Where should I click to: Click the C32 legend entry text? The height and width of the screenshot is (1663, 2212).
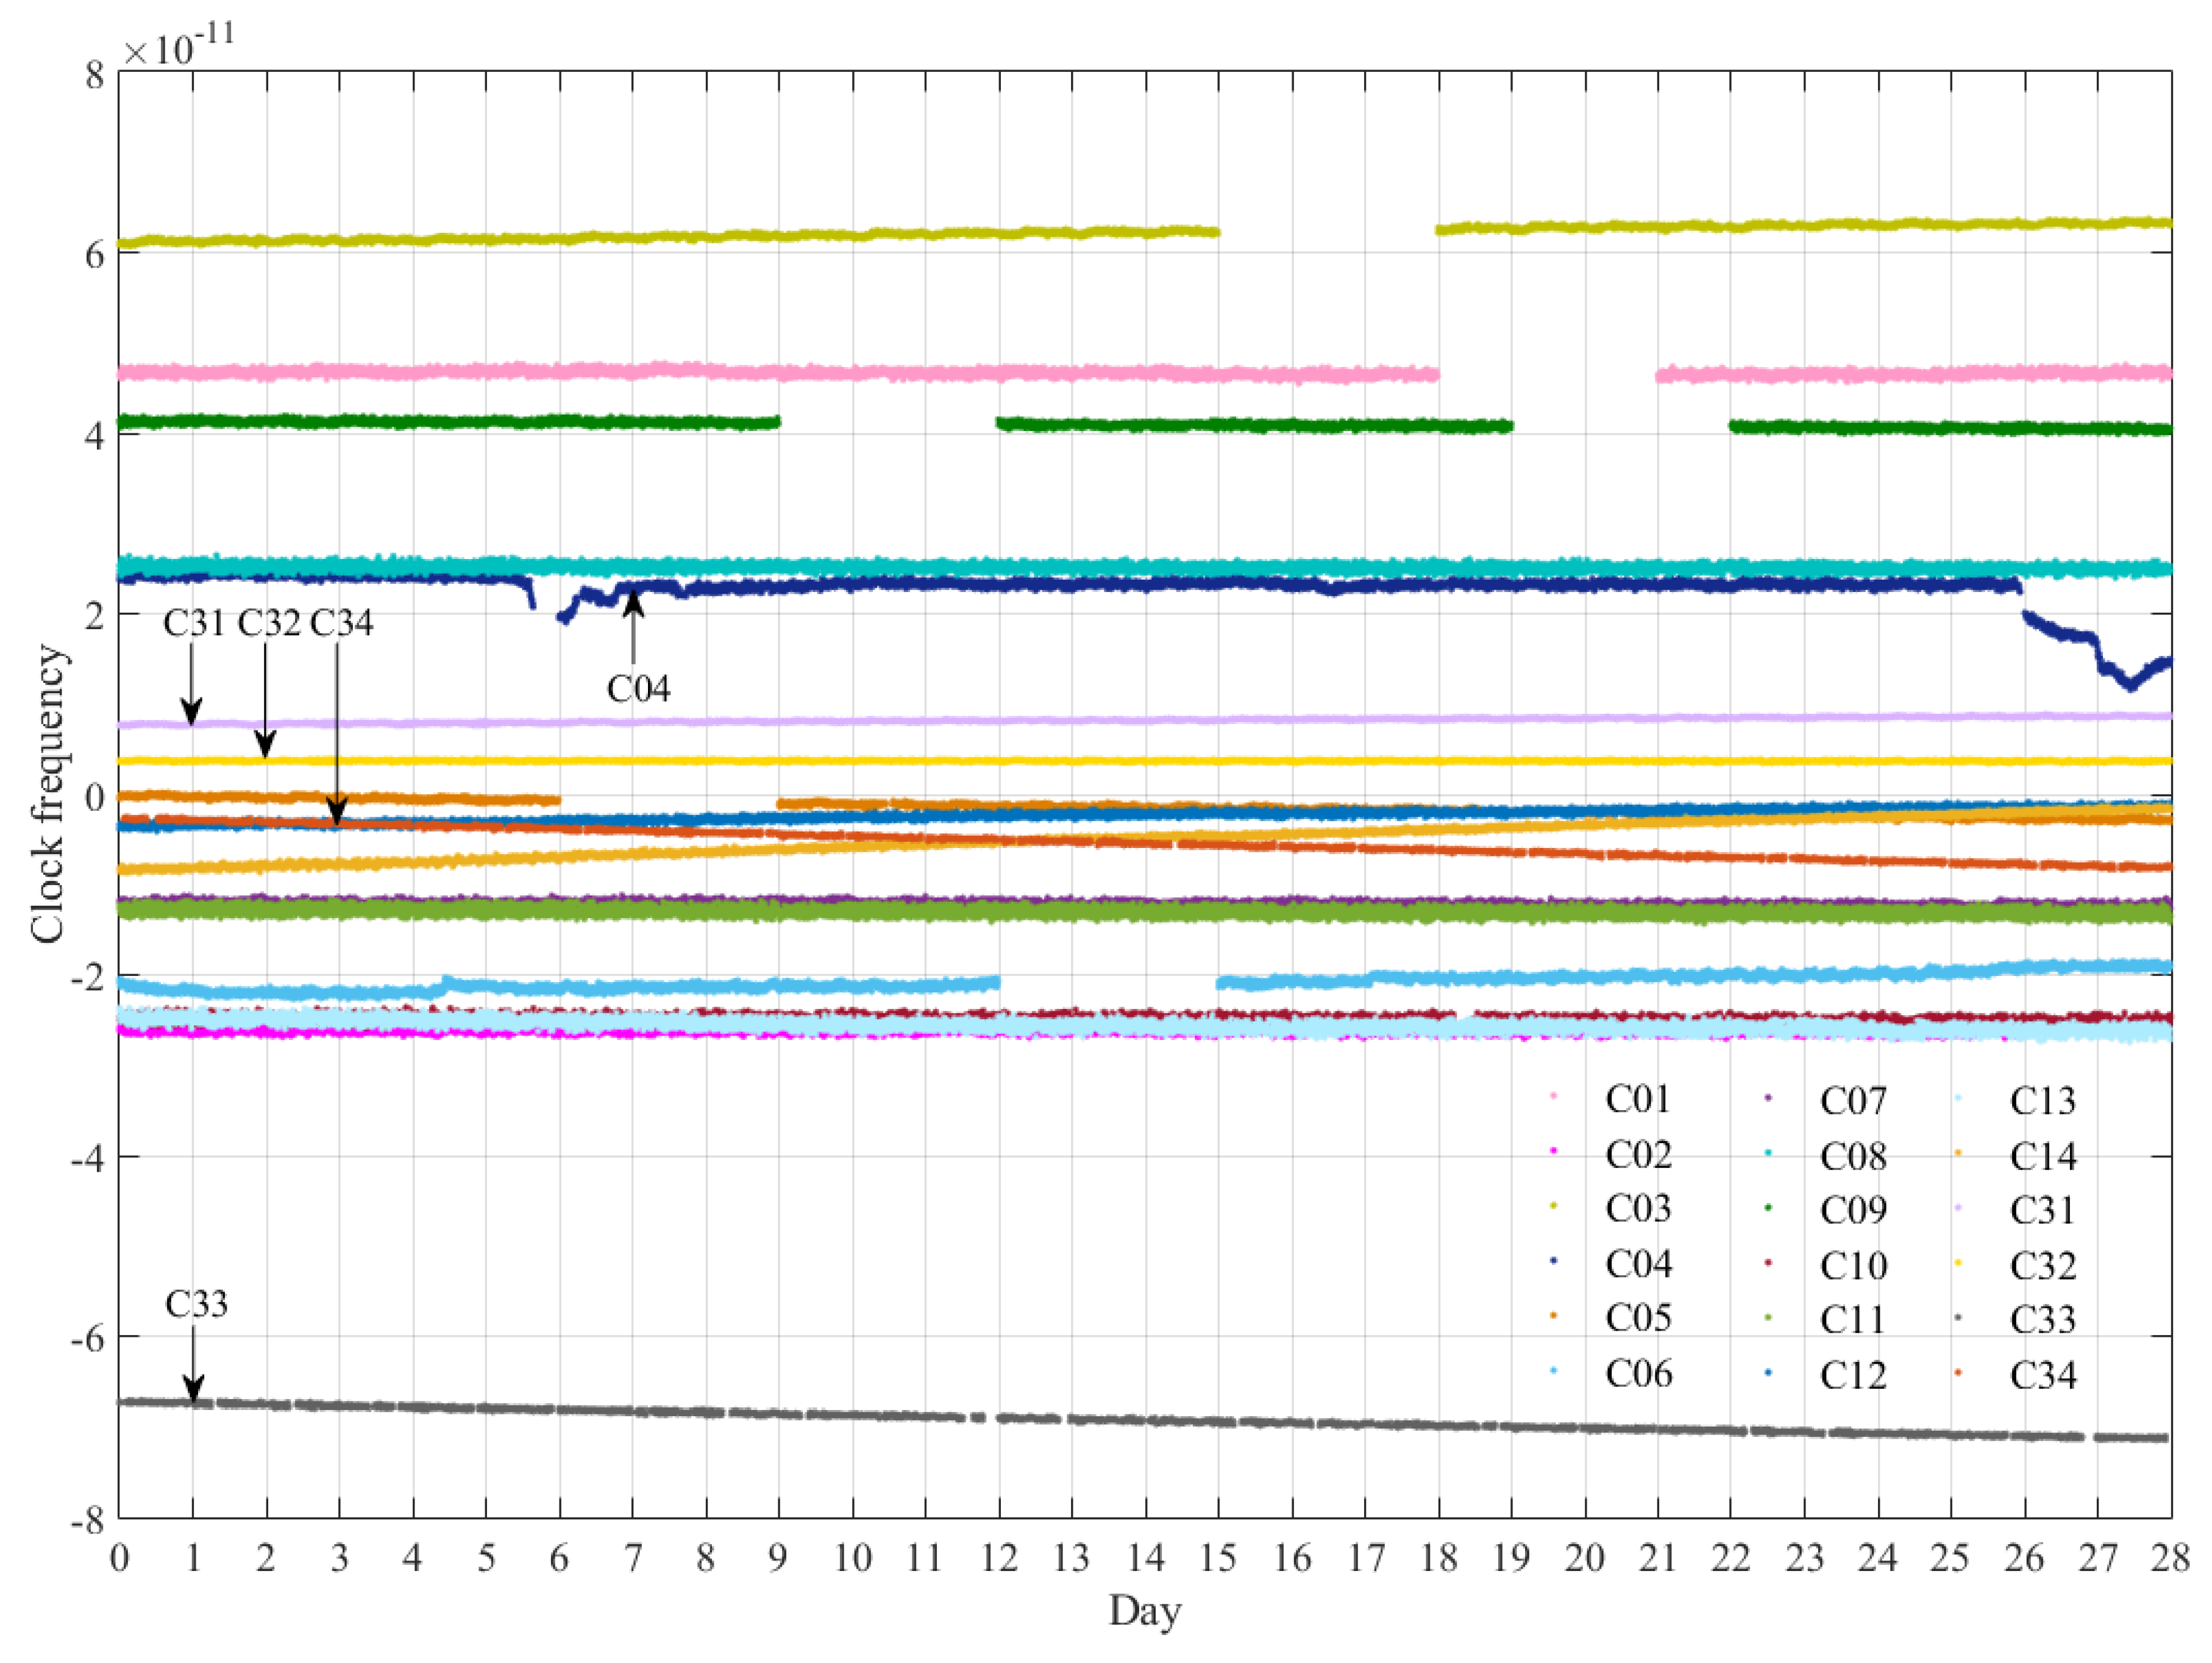tap(2043, 1266)
